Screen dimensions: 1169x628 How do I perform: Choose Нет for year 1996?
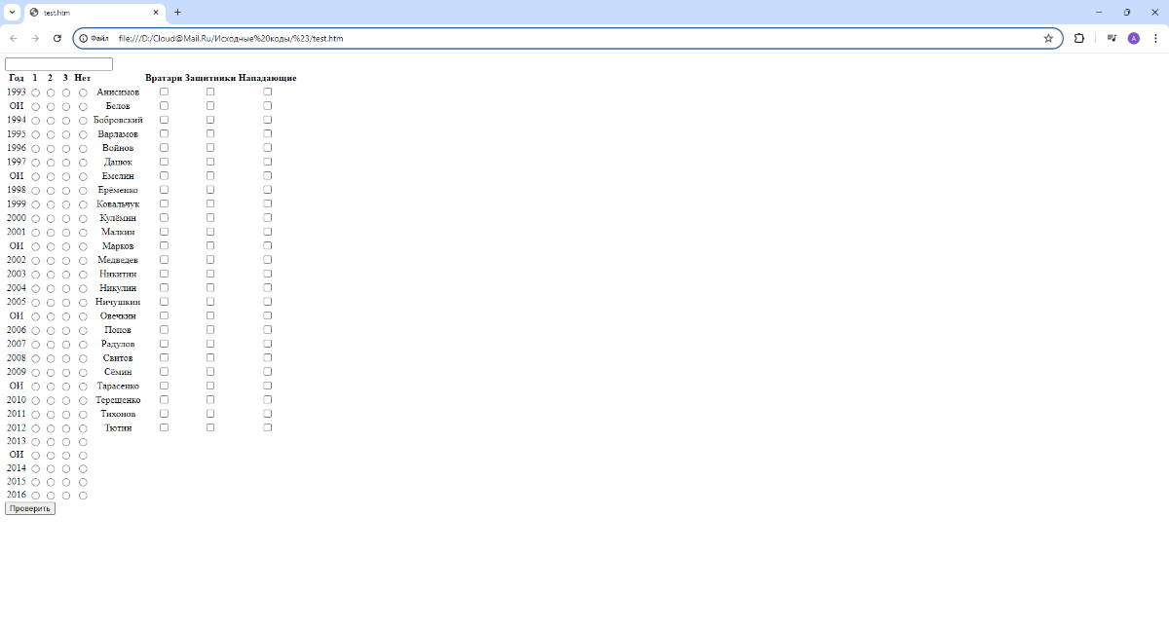point(83,149)
